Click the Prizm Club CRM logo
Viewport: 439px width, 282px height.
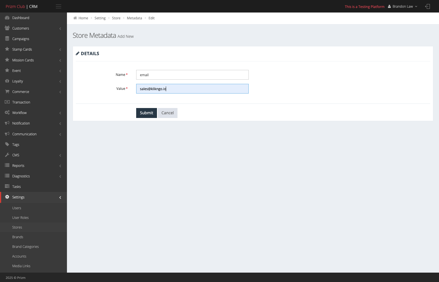click(22, 7)
